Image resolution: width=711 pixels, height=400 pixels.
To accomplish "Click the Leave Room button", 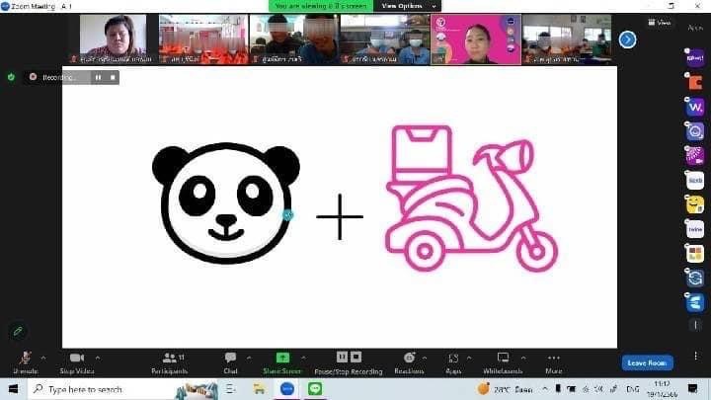I will pos(648,362).
